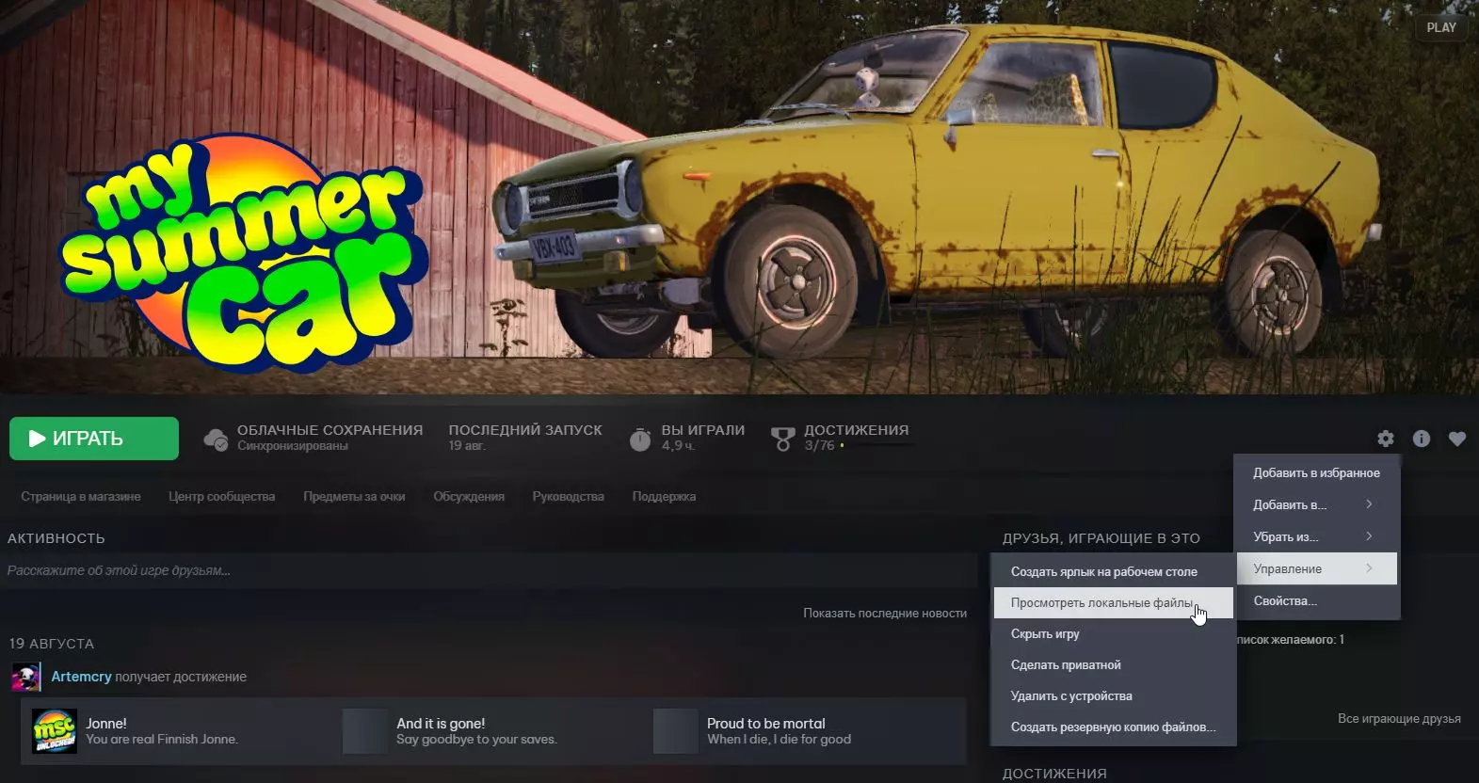Click the PLAY label on the banner

1441,27
